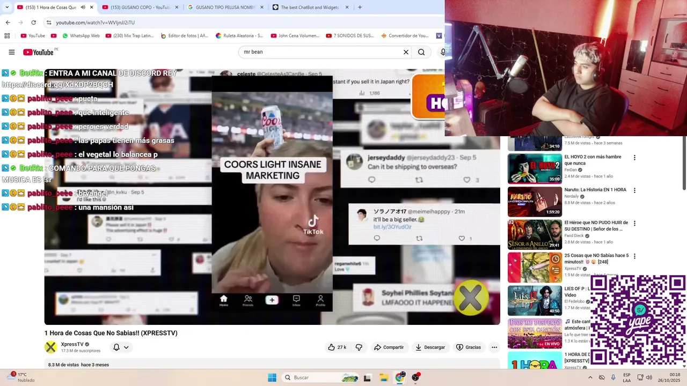Screen dimensions: 687x386
Task: Click the address bar URL
Action: 95,23
